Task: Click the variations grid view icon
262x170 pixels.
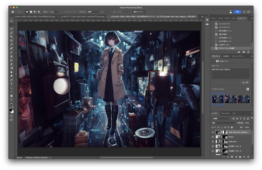Action: click(x=248, y=89)
